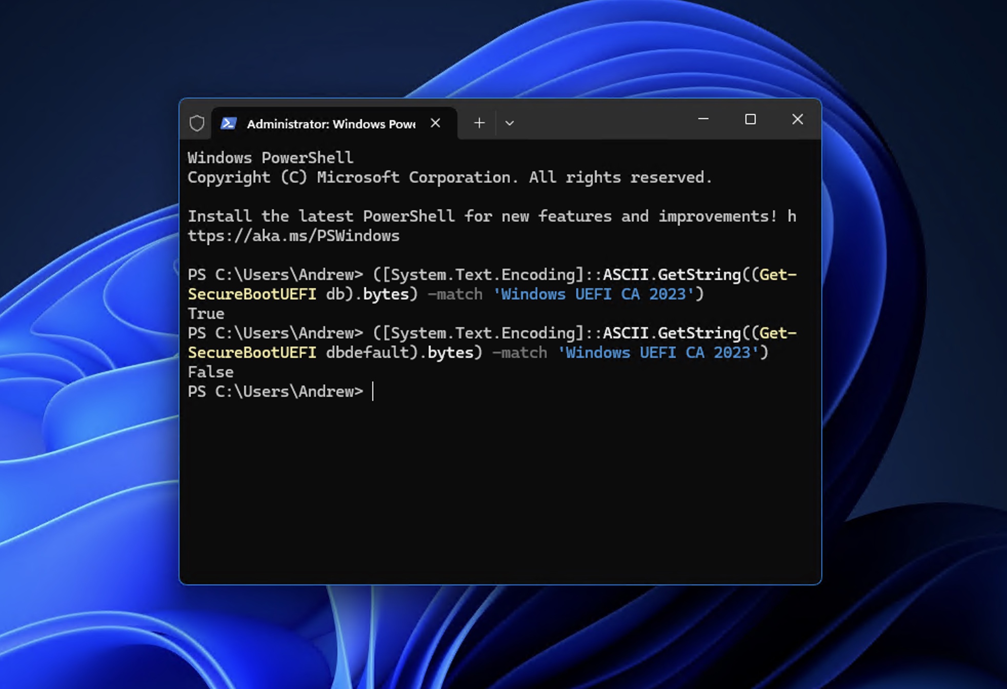Click the administrator shield icon
1007x689 pixels.
[197, 124]
